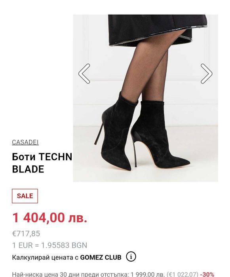230x277 pixels.
Task: Advance to the next product photo arrow
Action: tap(206, 74)
